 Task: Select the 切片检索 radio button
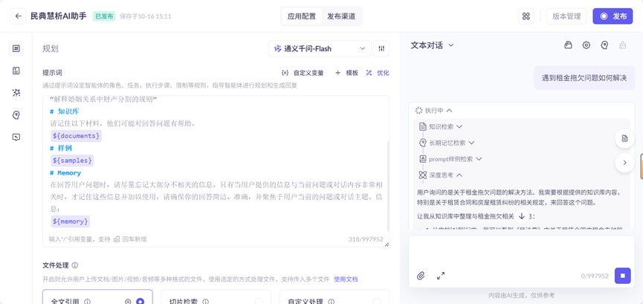coord(259,302)
